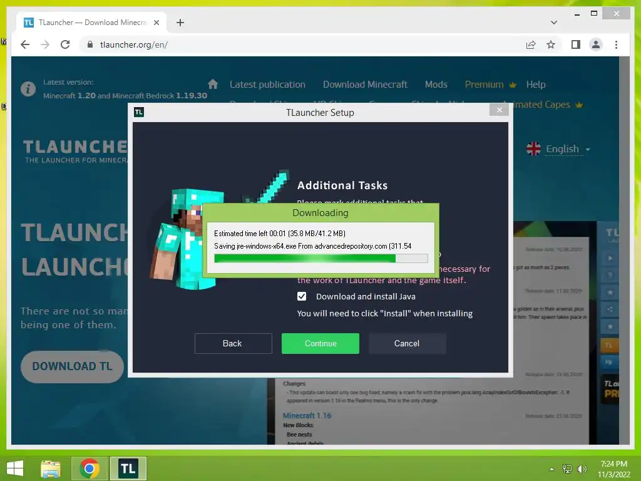The image size is (641, 481).
Task: Open Latest publication menu item
Action: [x=267, y=85]
